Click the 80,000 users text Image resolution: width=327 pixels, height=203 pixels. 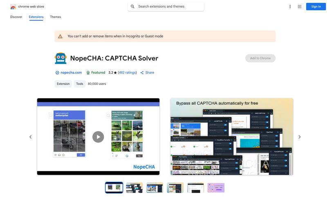click(x=97, y=84)
